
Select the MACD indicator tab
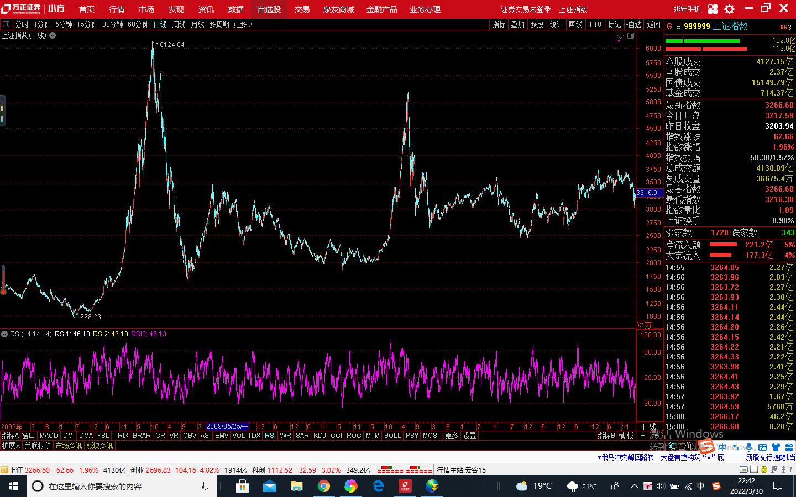point(49,436)
